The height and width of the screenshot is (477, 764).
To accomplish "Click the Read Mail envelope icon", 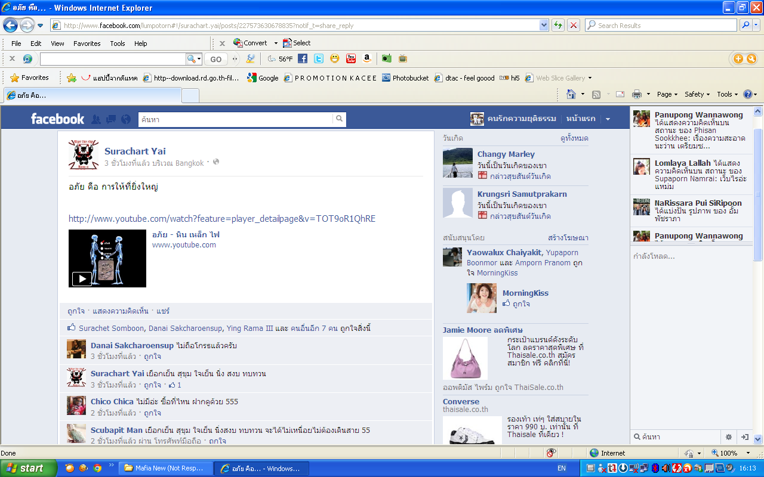I will click(620, 94).
